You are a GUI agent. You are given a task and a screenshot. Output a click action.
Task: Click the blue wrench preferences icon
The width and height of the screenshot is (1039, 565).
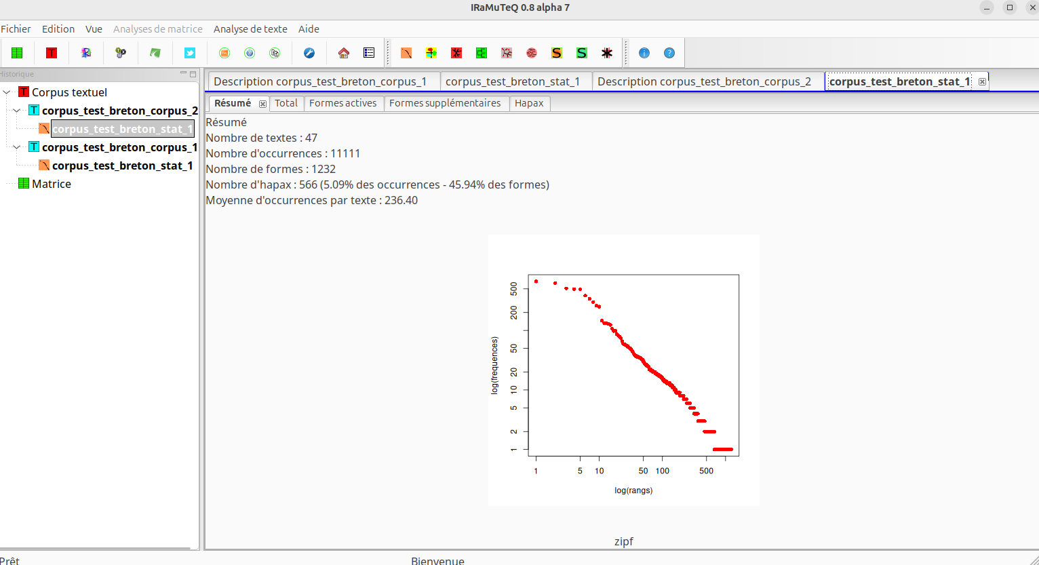click(309, 53)
